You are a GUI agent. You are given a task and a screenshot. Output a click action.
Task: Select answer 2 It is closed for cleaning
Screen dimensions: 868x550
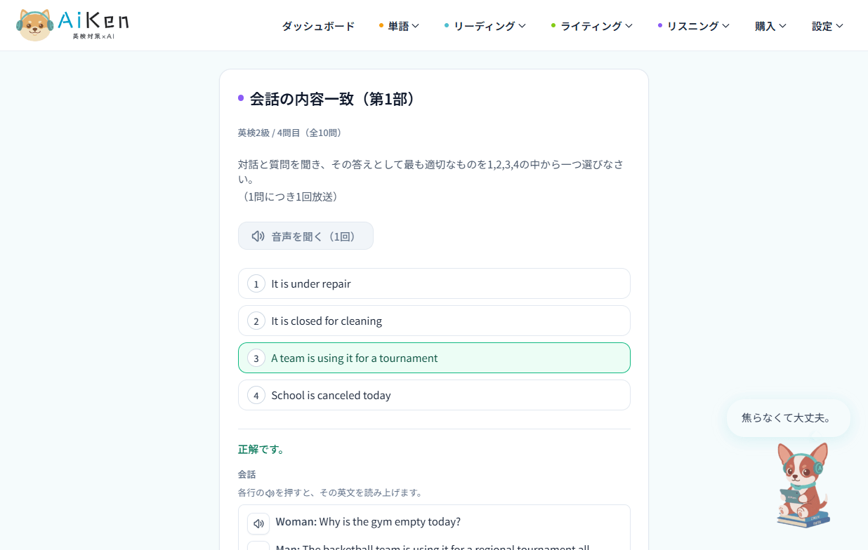434,321
